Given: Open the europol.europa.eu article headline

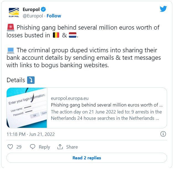Looking at the screenshot, I should [x=107, y=105].
